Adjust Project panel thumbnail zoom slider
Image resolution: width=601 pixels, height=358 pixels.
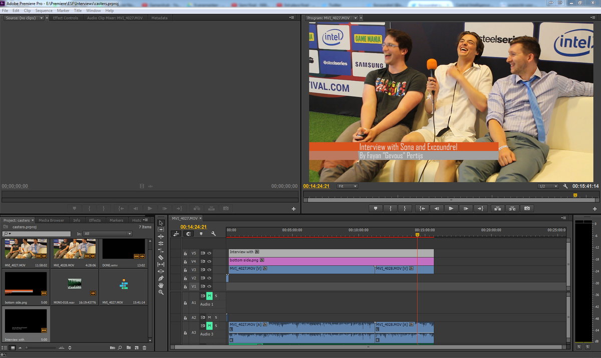[x=41, y=347]
